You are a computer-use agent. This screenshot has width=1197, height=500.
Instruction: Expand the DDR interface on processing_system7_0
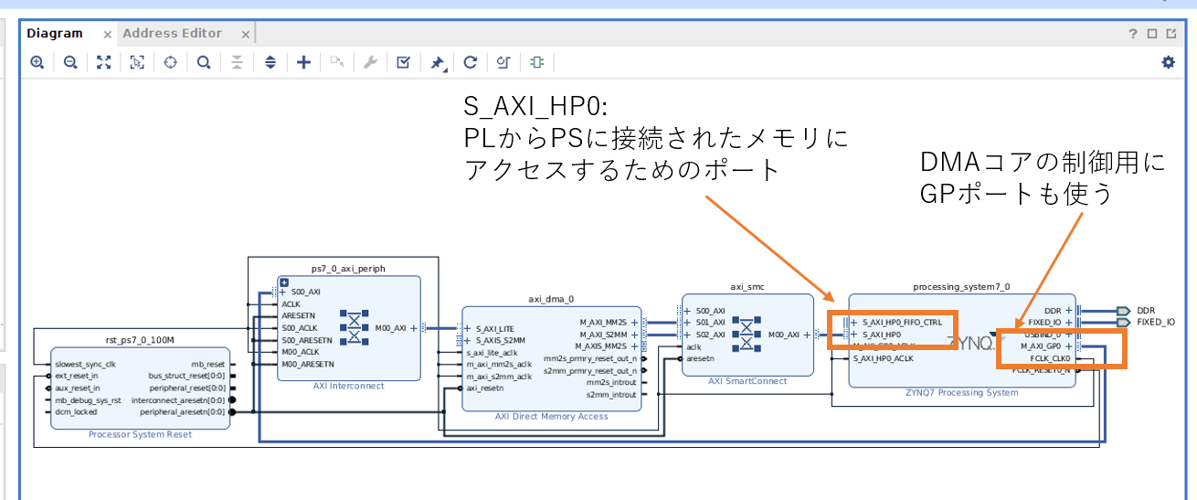click(1068, 311)
